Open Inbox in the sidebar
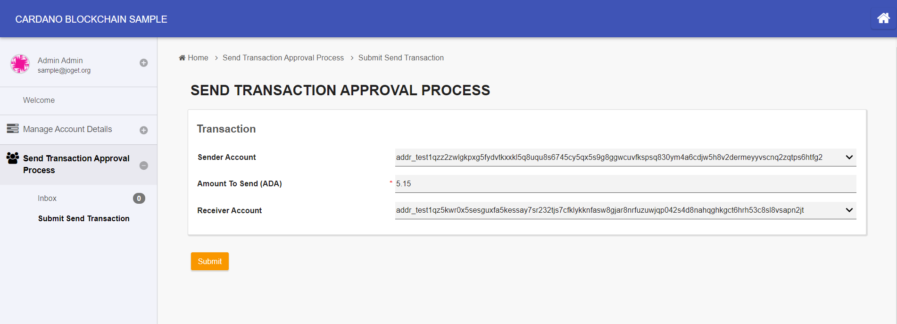The width and height of the screenshot is (897, 324). tap(47, 199)
